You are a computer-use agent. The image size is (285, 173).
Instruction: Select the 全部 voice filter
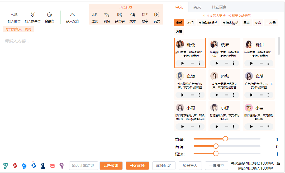pos(179,23)
